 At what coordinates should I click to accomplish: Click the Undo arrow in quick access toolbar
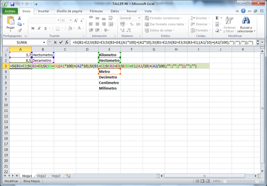pyautogui.click(x=19, y=4)
